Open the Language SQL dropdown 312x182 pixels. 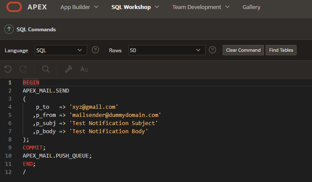61,50
